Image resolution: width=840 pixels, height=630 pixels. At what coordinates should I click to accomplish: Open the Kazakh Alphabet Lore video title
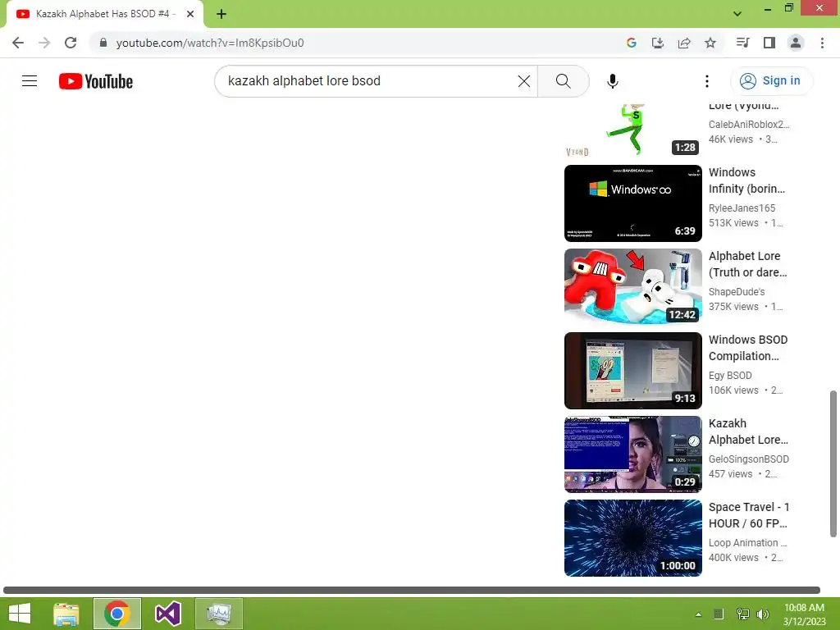pyautogui.click(x=748, y=431)
